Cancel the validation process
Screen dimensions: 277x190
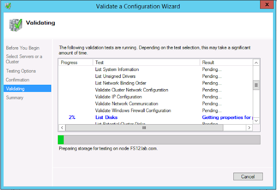[248, 177]
